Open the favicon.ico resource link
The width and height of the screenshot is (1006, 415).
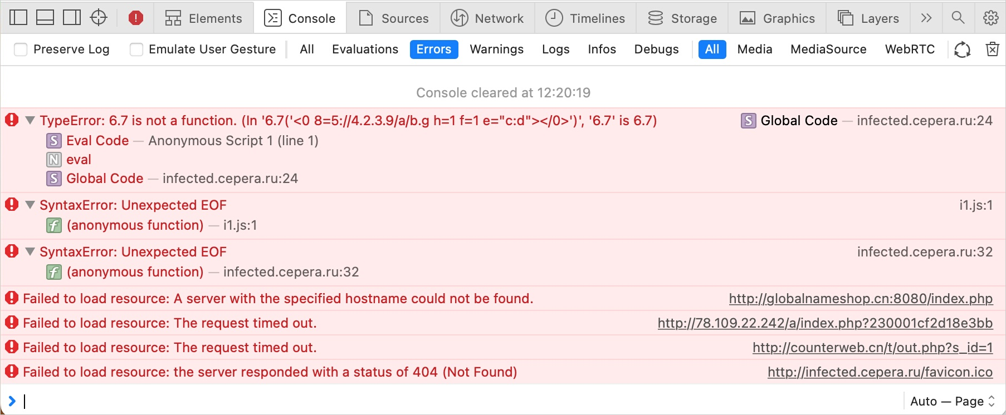click(880, 372)
